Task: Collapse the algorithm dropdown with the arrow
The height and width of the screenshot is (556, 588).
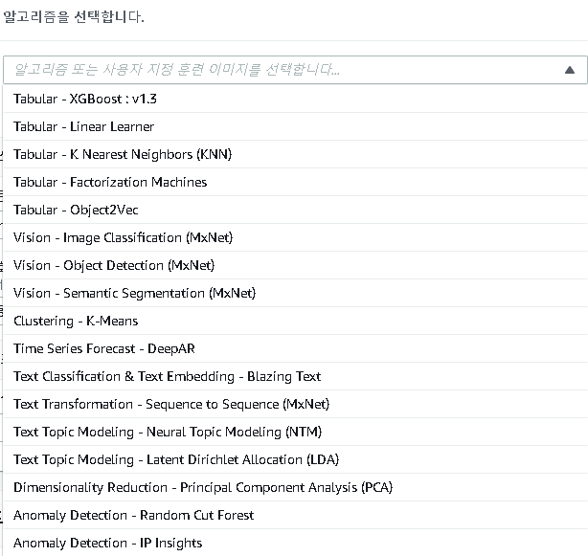Action: click(569, 70)
